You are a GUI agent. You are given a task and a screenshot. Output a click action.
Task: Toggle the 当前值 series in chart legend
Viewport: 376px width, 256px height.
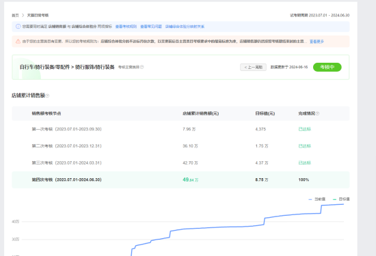pyautogui.click(x=317, y=199)
